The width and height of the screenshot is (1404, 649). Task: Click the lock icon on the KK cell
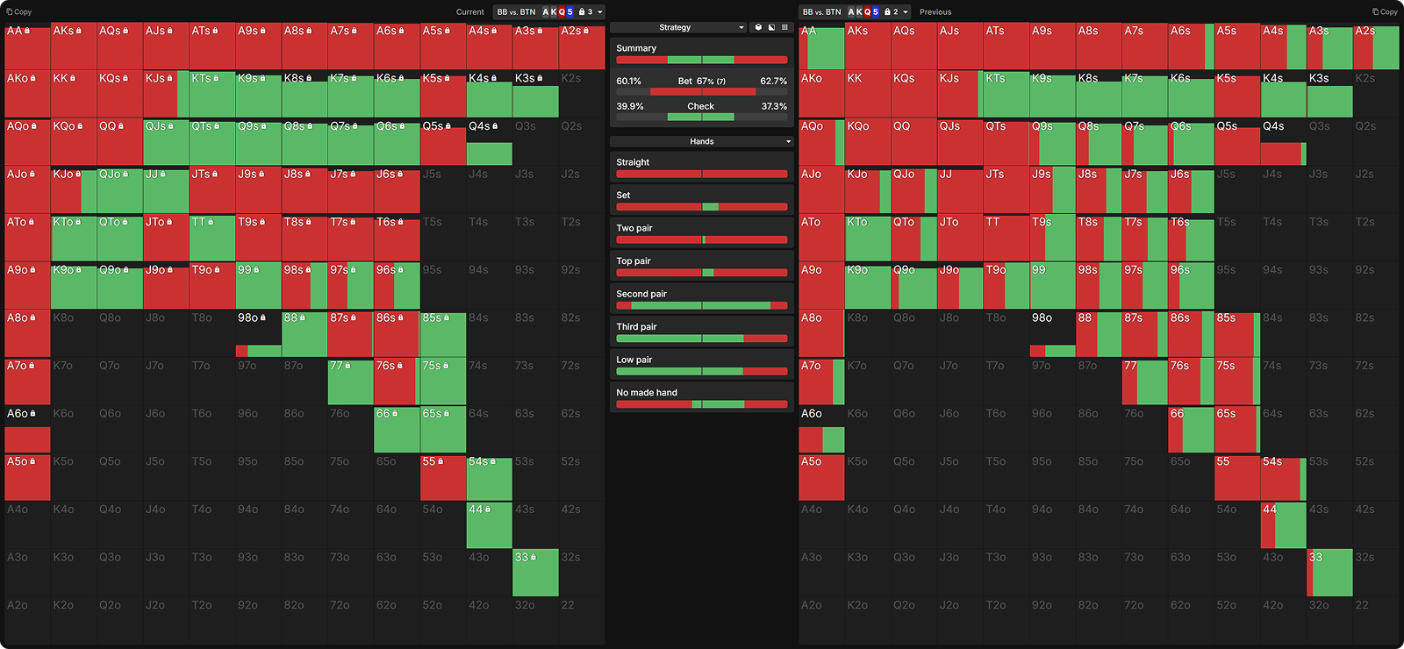[73, 78]
